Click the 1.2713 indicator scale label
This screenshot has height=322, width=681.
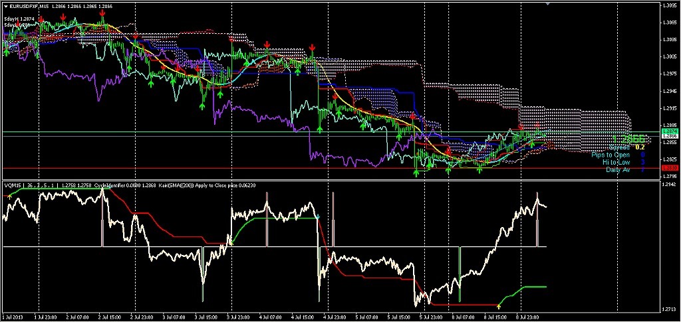coord(669,310)
